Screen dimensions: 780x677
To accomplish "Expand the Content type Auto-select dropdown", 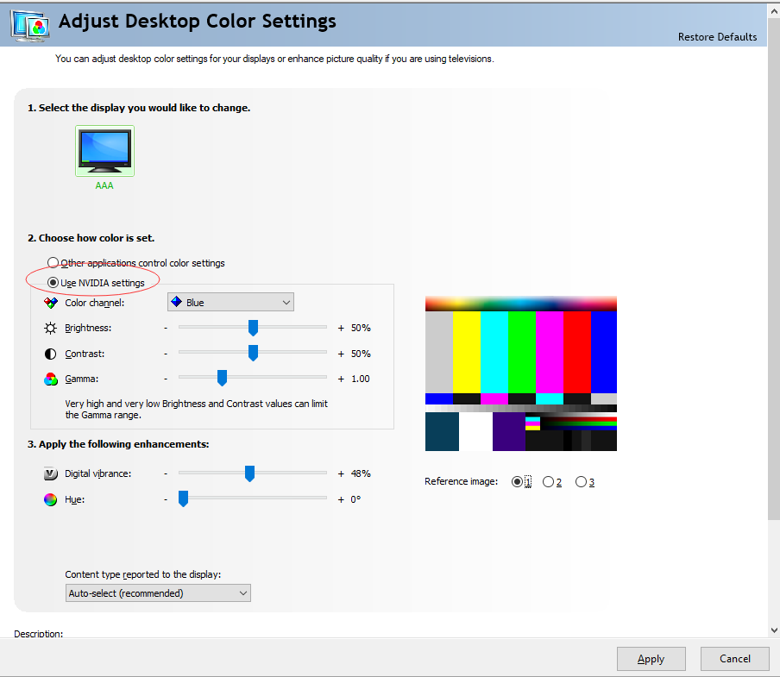I will pyautogui.click(x=158, y=593).
